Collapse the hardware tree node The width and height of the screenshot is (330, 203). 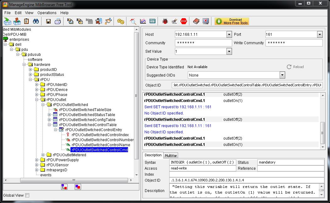tap(24, 64)
